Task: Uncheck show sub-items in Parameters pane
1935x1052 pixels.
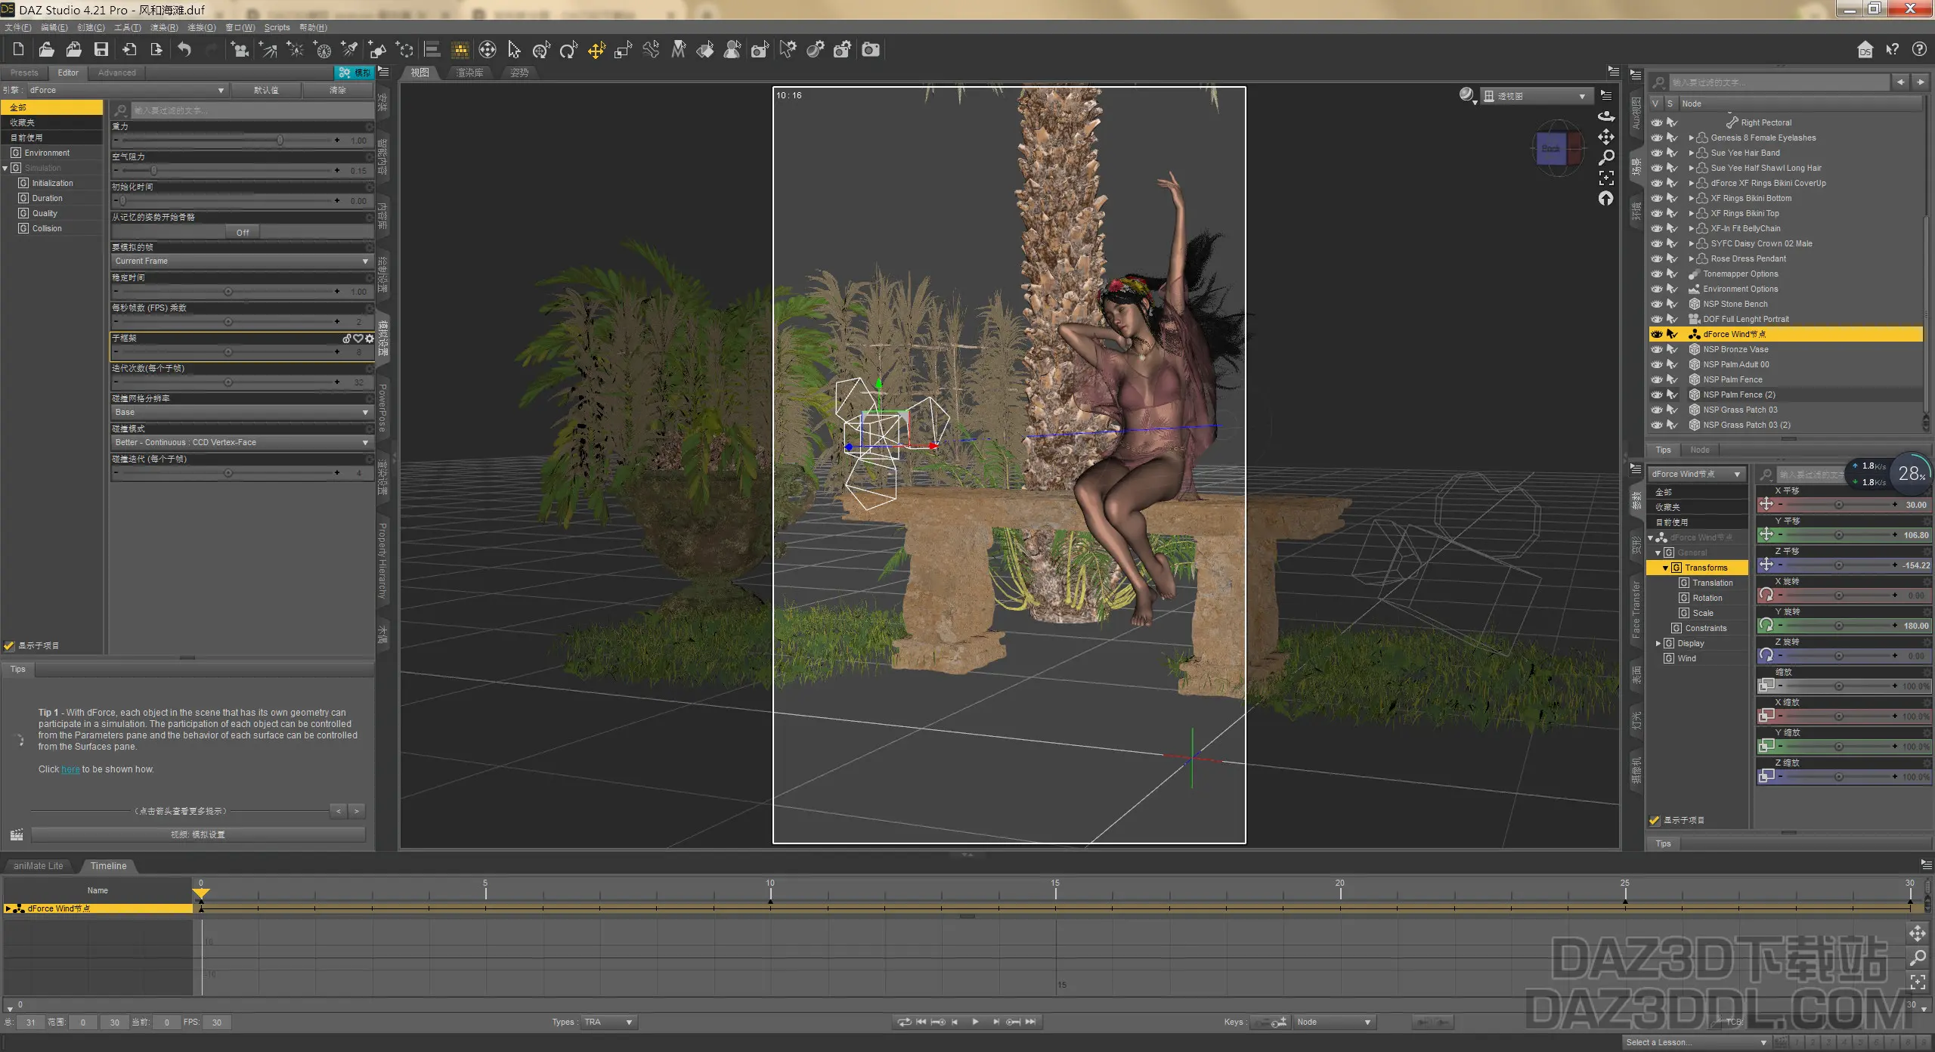Action: 1654,820
